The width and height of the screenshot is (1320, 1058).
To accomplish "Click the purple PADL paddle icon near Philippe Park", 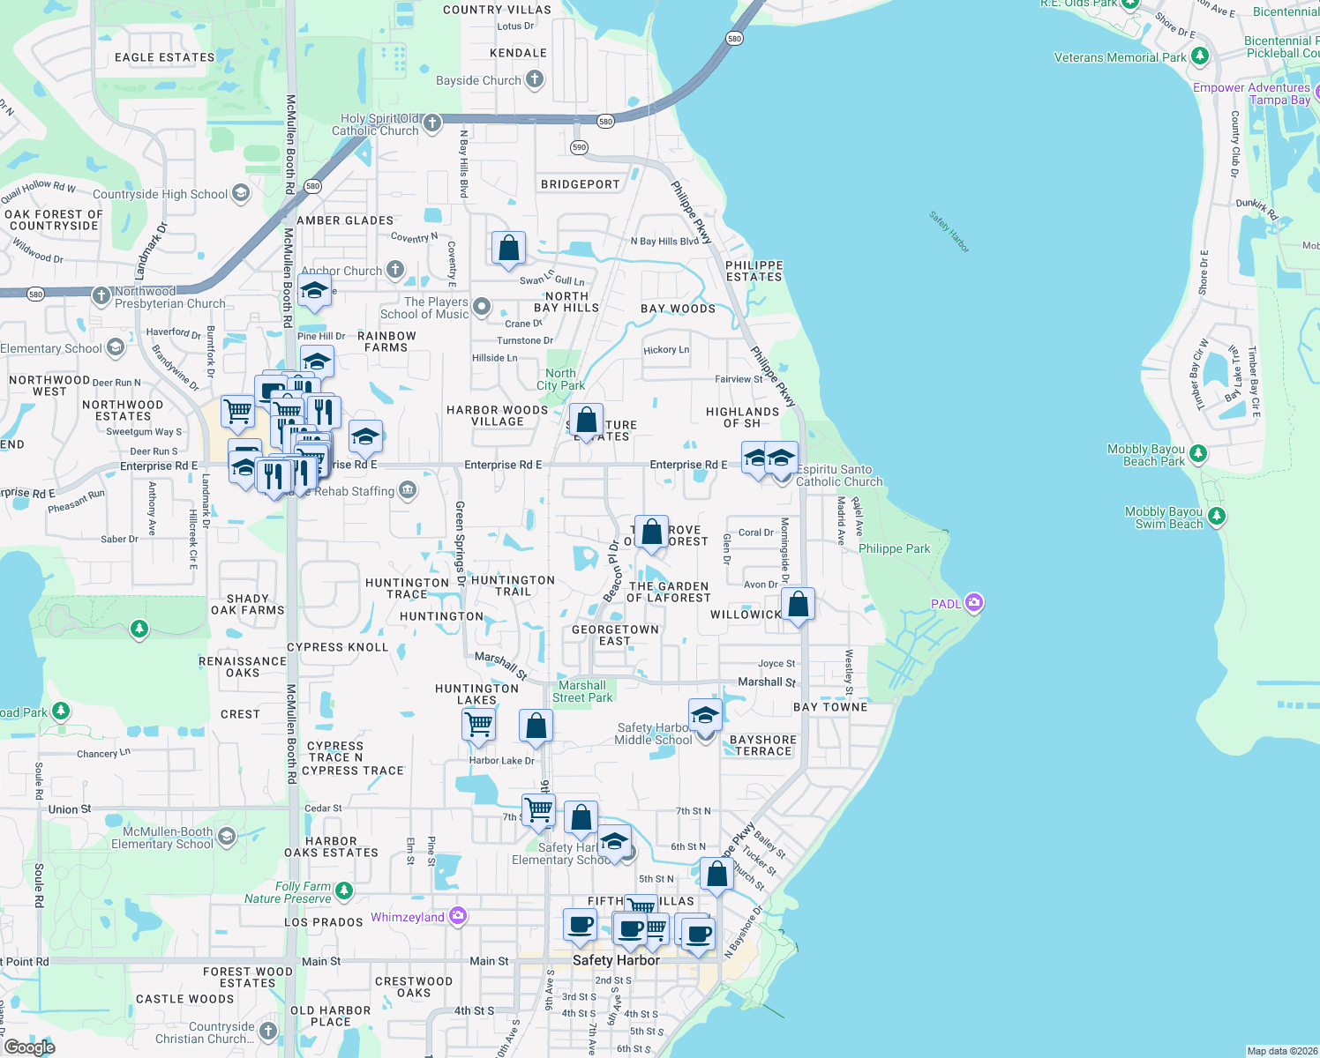I will coord(973,602).
